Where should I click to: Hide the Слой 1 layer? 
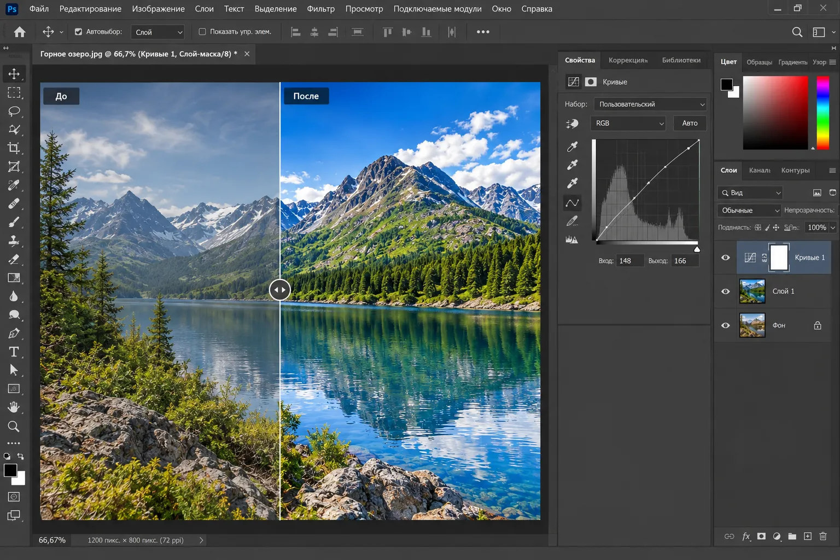point(726,291)
